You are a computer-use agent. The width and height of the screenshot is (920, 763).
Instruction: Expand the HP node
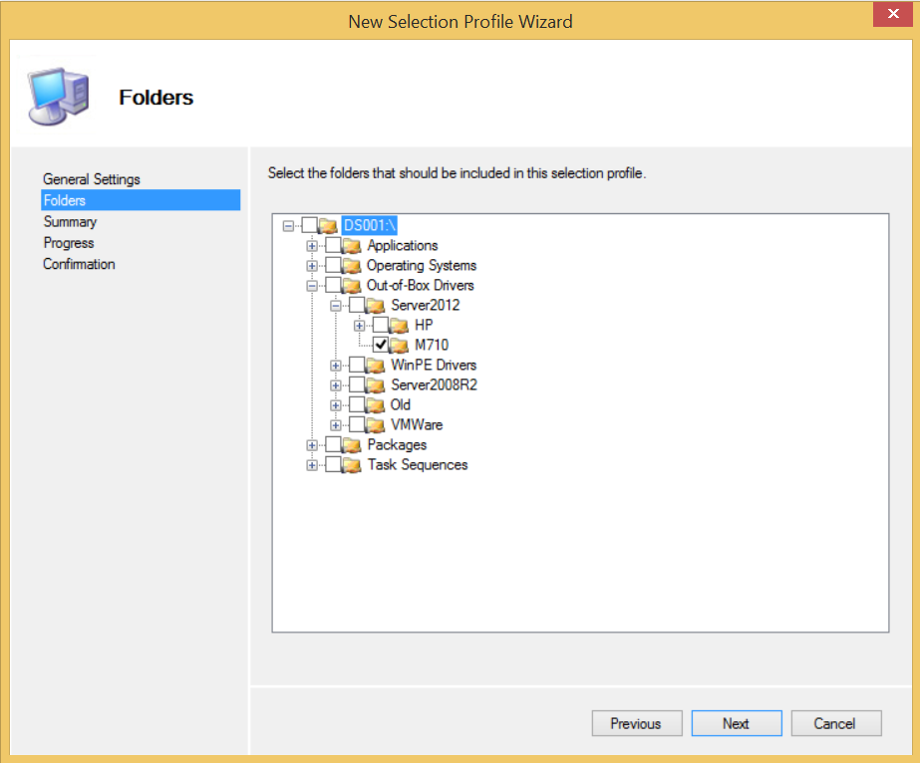pos(359,326)
